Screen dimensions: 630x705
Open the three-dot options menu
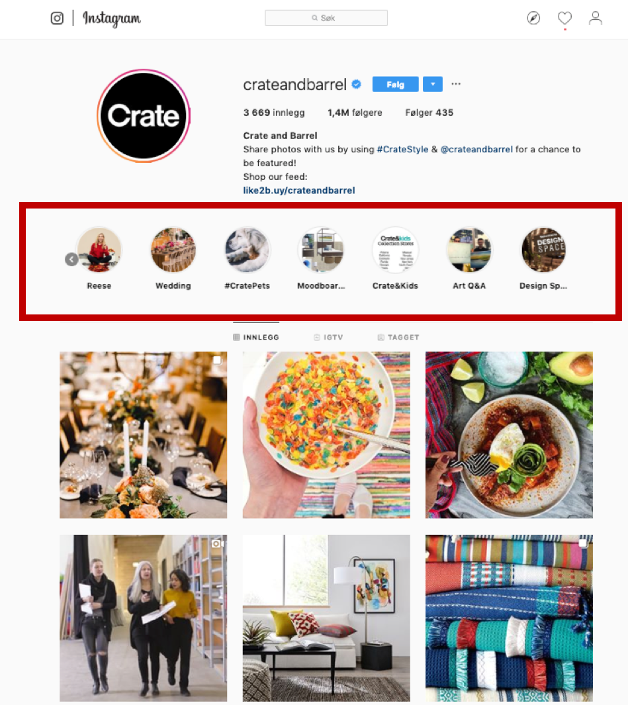click(456, 84)
